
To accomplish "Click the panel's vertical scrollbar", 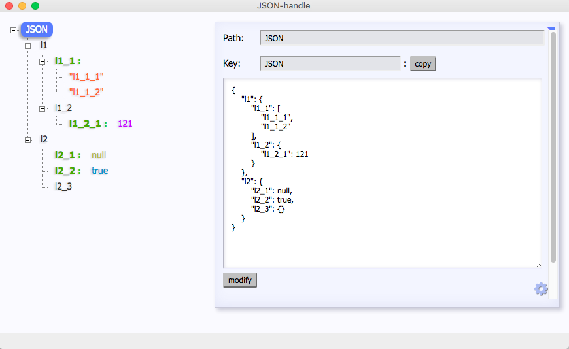I will [553, 147].
